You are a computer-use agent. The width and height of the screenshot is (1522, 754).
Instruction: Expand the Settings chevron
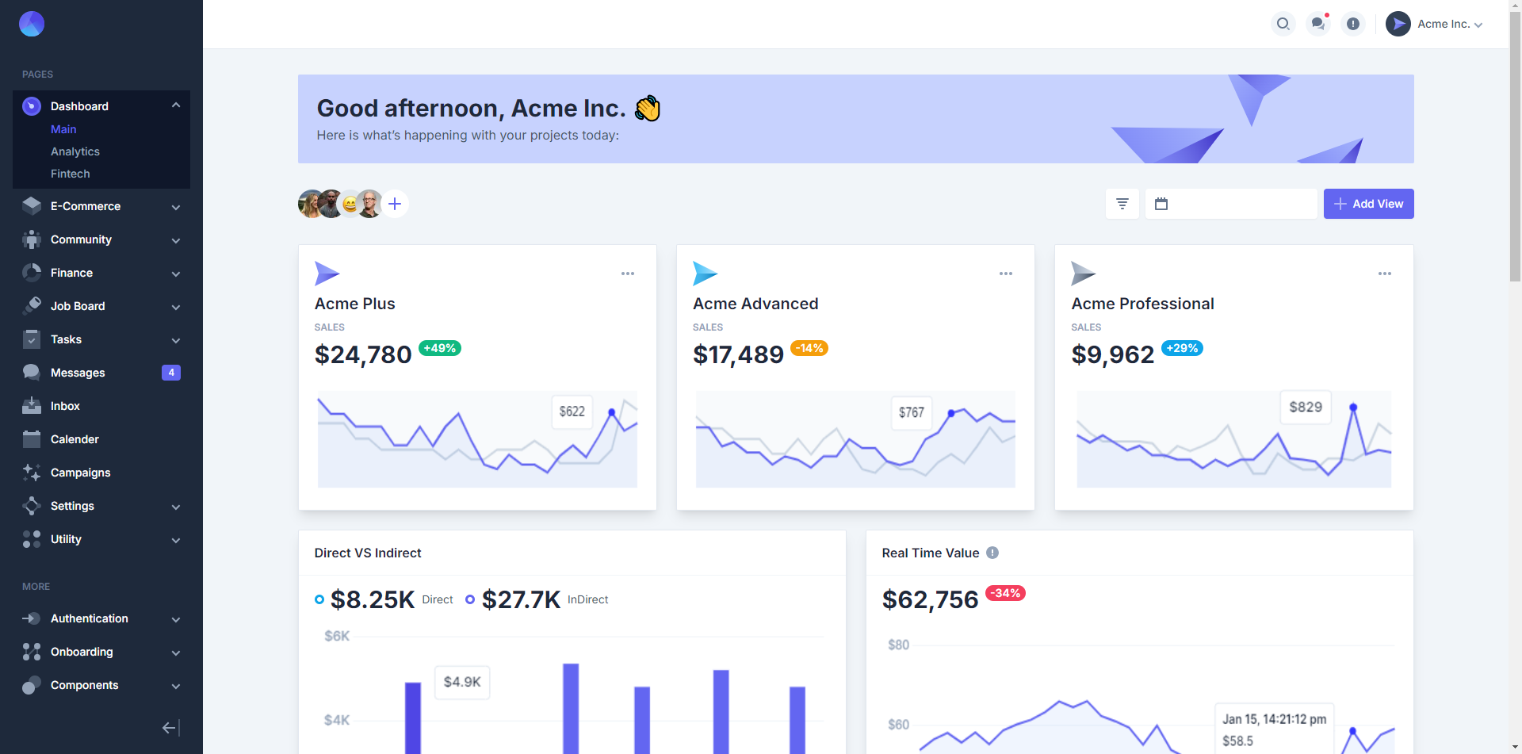click(176, 507)
